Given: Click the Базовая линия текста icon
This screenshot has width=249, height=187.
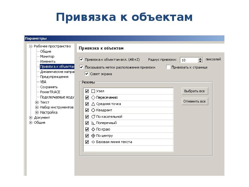Looking at the screenshot, I should click(93, 142).
